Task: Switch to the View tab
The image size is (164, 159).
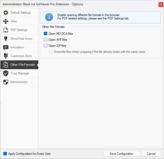Action: click(x=19, y=21)
